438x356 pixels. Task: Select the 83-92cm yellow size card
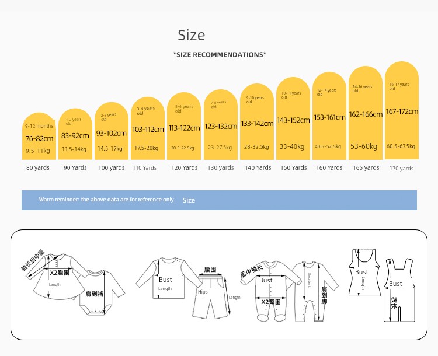(75, 134)
